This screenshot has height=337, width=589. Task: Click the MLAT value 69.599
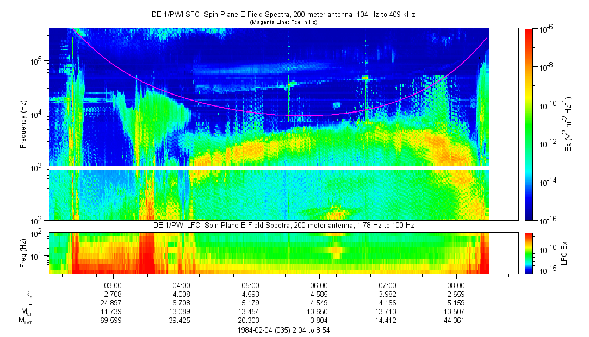[113, 320]
